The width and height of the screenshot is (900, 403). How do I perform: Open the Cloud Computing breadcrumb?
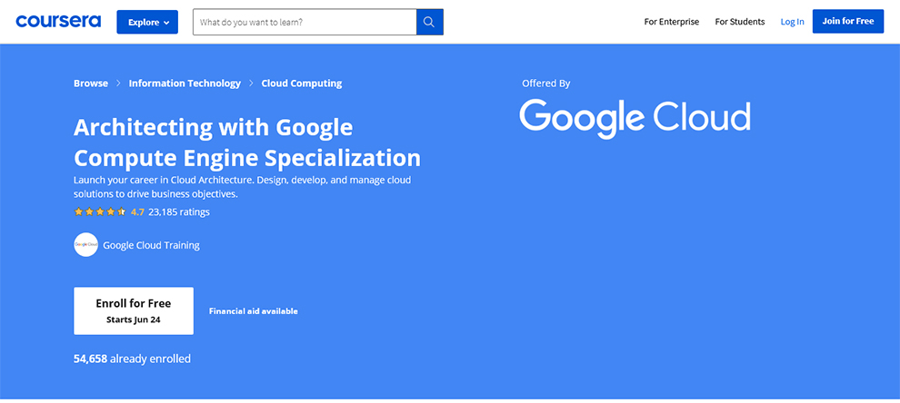301,84
